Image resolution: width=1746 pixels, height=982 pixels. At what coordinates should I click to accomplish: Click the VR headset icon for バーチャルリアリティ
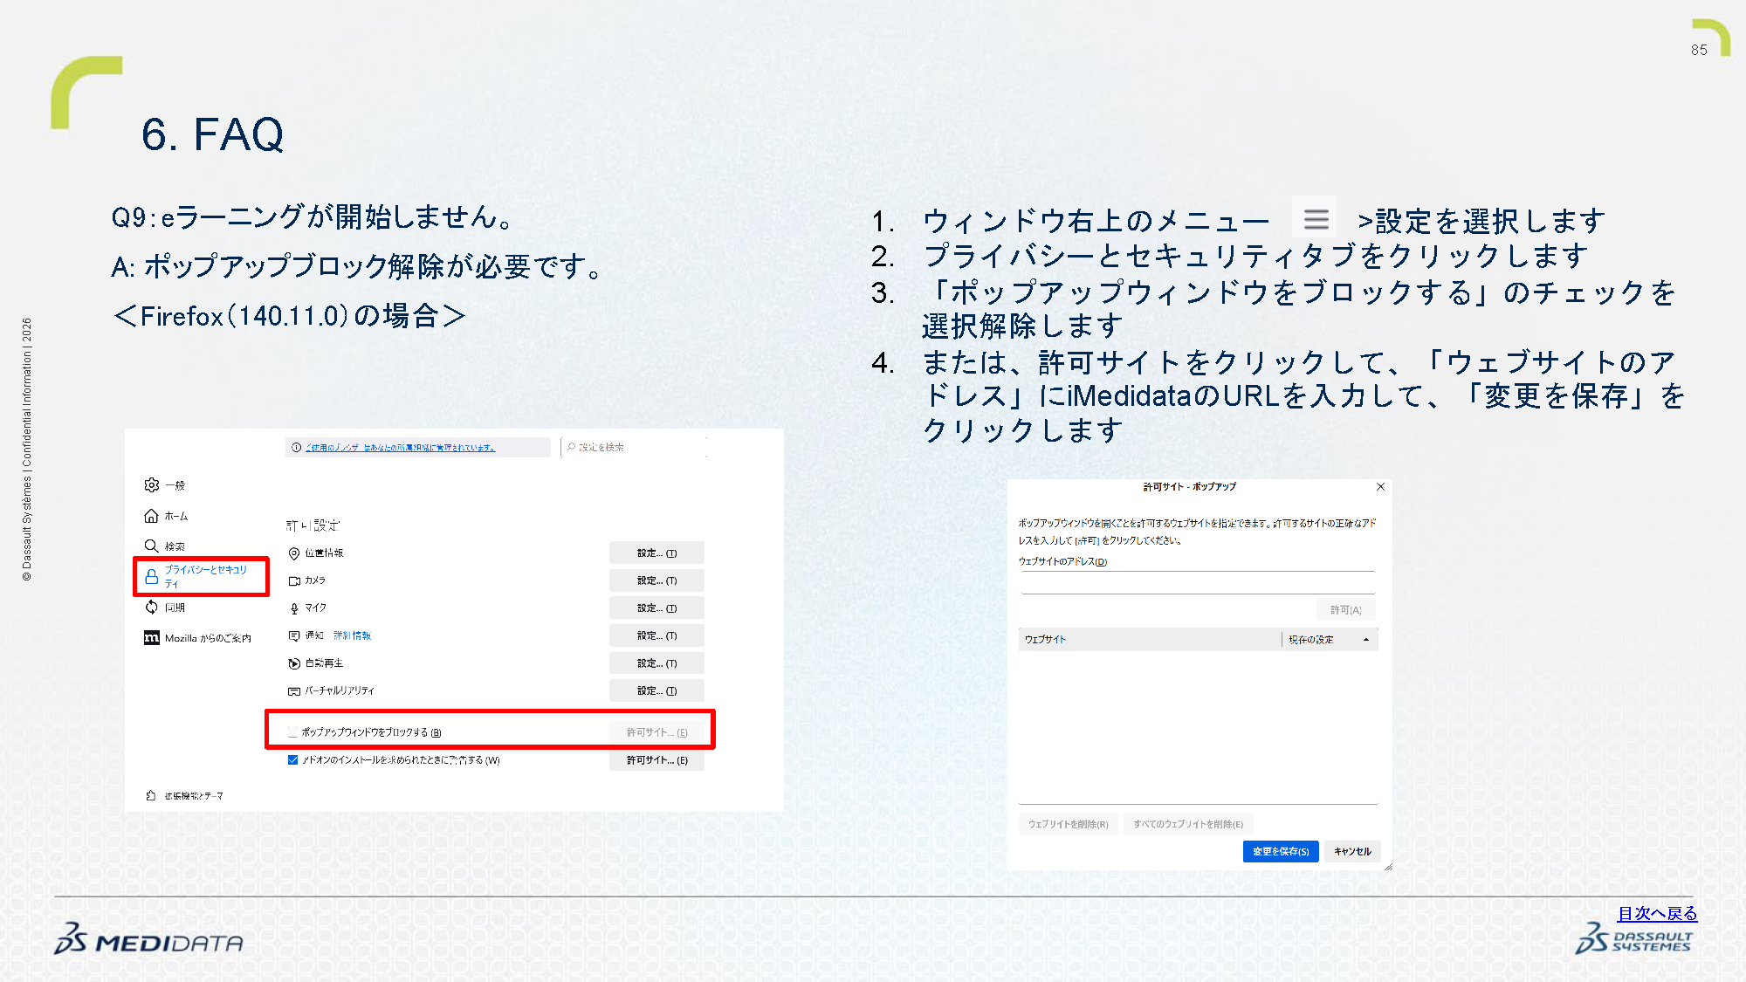coord(294,690)
